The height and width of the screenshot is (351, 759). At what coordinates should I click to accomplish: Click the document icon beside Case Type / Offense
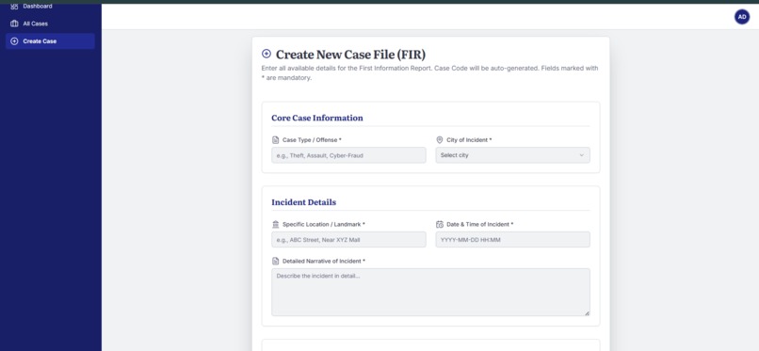pyautogui.click(x=275, y=139)
